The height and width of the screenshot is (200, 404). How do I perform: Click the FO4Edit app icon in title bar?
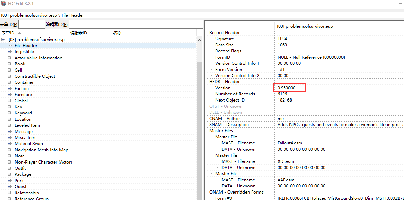(3, 3)
